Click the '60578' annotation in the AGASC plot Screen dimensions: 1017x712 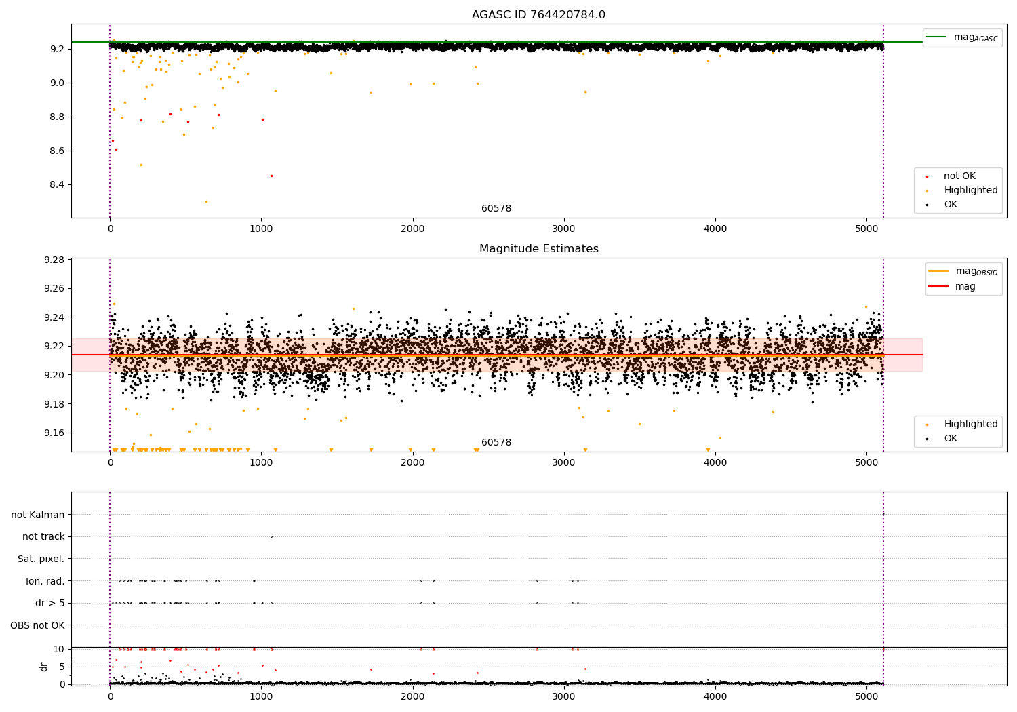click(x=496, y=209)
